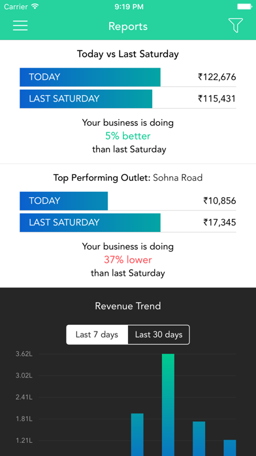256x456 pixels.
Task: Tap the 37% lower text
Action: 128,259
